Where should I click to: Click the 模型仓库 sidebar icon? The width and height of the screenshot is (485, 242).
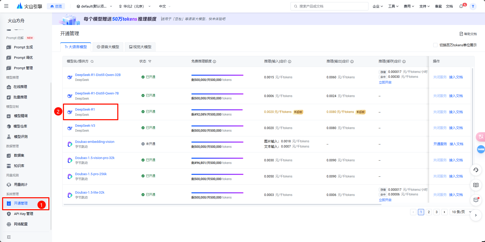[9, 126]
